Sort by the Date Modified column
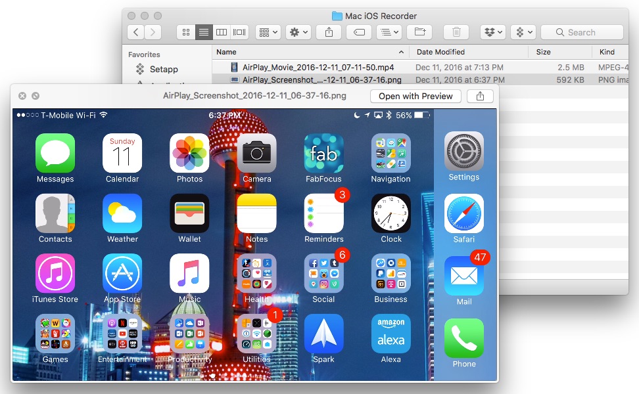The width and height of the screenshot is (639, 394). [x=467, y=52]
